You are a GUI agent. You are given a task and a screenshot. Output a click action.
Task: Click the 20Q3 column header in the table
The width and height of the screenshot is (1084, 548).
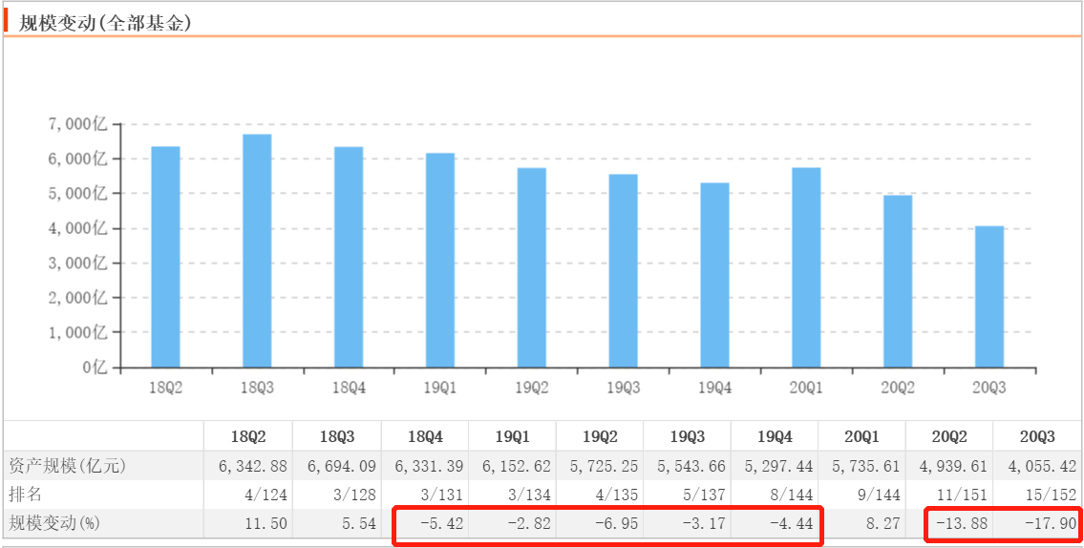point(1036,436)
